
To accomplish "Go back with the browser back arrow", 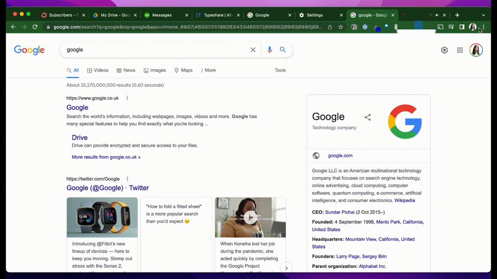I will pos(13,27).
